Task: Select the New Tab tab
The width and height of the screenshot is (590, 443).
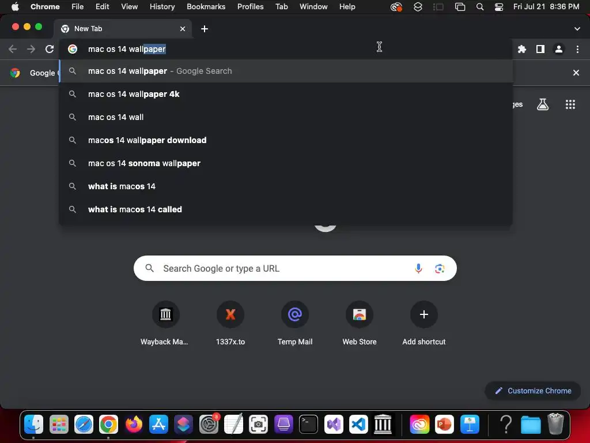Action: coord(123,29)
